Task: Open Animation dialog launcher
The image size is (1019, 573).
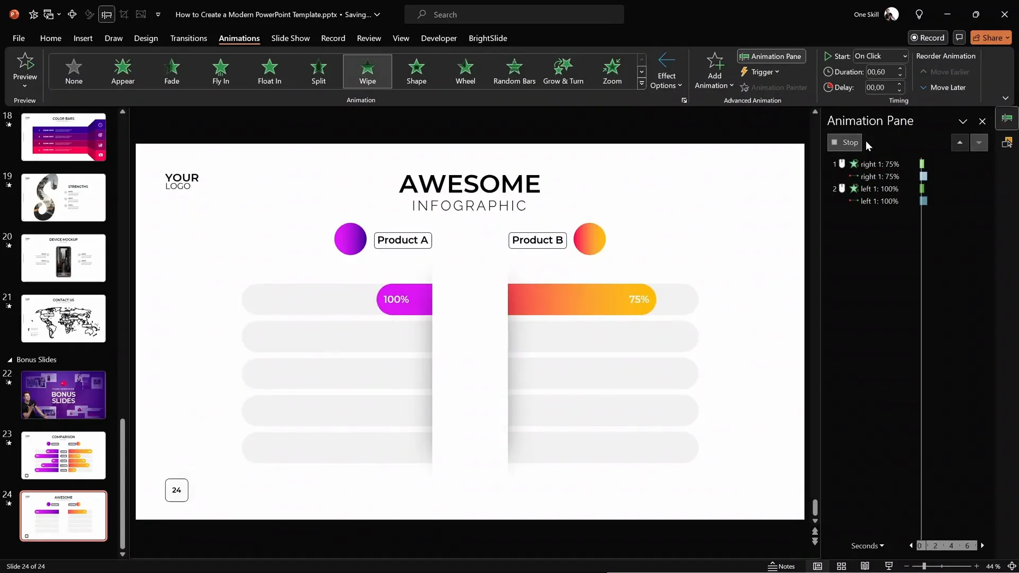Action: 684,100
